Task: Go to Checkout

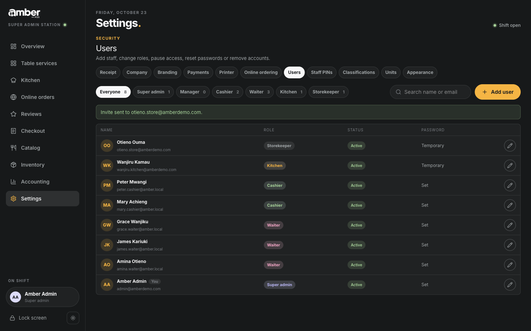Action: (42, 131)
